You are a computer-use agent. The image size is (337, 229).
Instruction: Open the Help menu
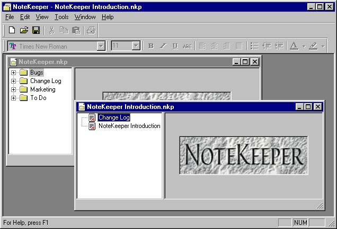[108, 17]
